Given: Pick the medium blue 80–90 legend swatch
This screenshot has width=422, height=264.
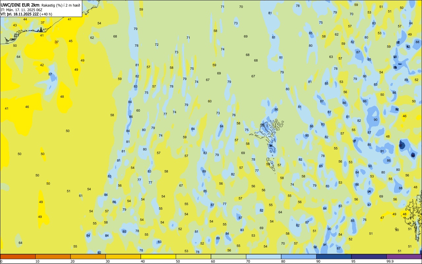Looking at the screenshot, I should [299, 256].
